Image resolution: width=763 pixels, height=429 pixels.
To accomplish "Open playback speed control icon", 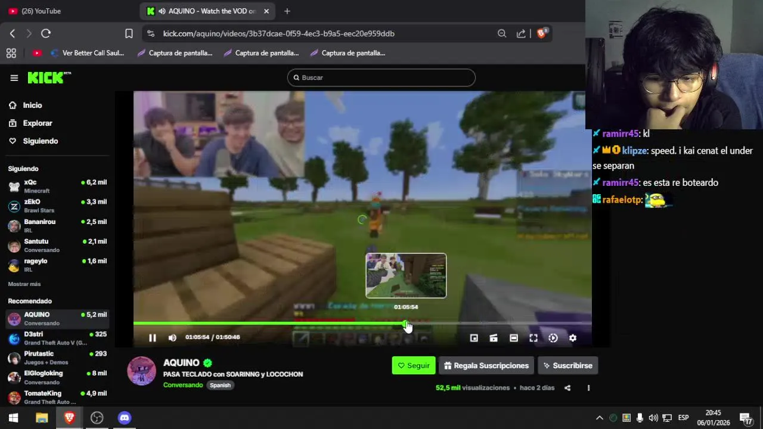I will tap(553, 338).
